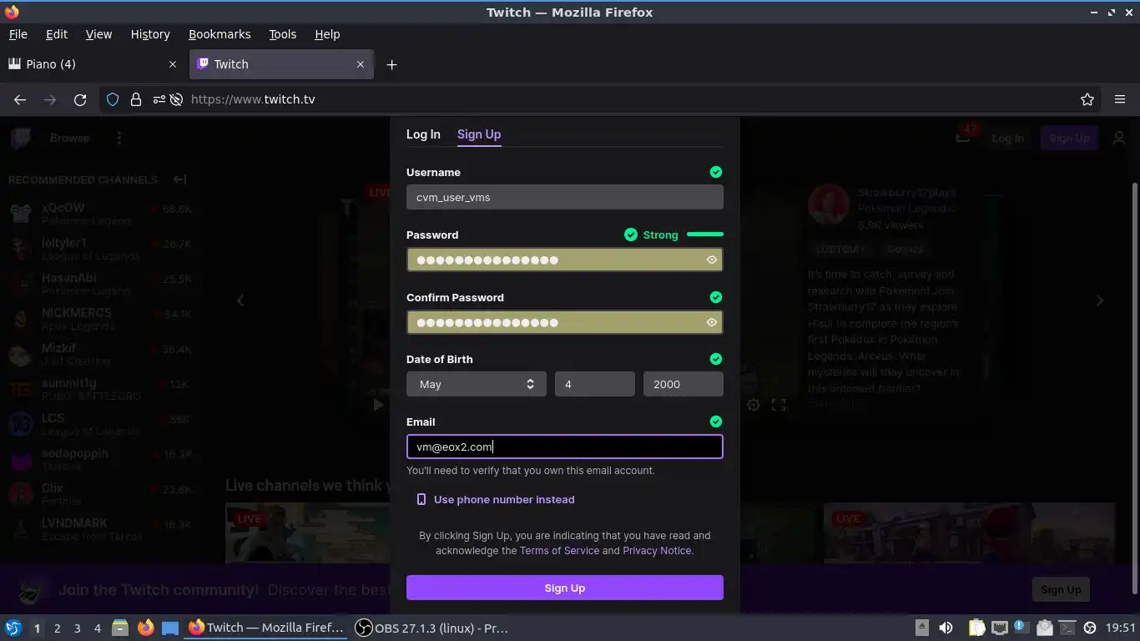This screenshot has width=1140, height=641.
Task: Switch to the Log In tab in dialog
Action: 423,134
